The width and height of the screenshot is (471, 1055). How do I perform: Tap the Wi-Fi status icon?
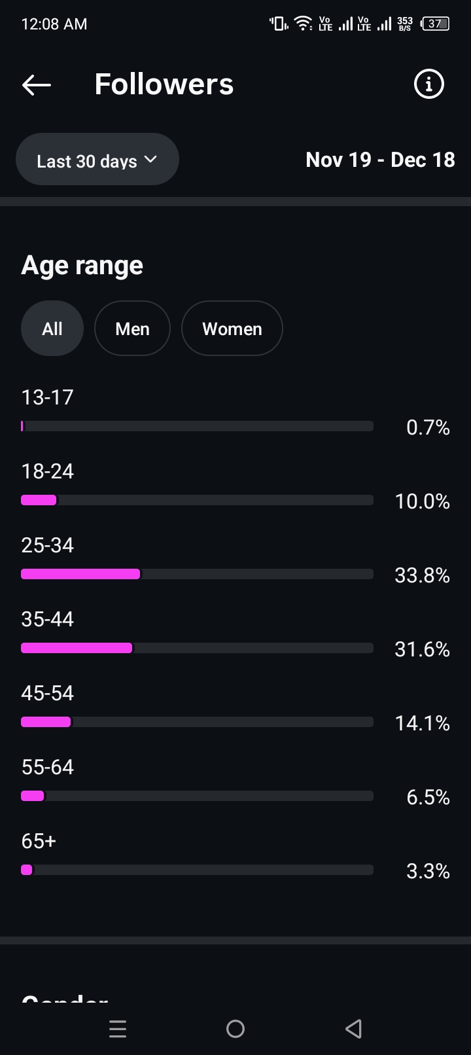click(x=303, y=24)
